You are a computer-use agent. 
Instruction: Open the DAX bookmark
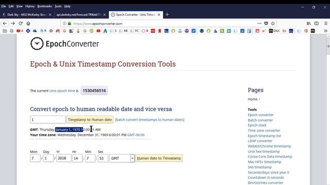click(x=274, y=31)
